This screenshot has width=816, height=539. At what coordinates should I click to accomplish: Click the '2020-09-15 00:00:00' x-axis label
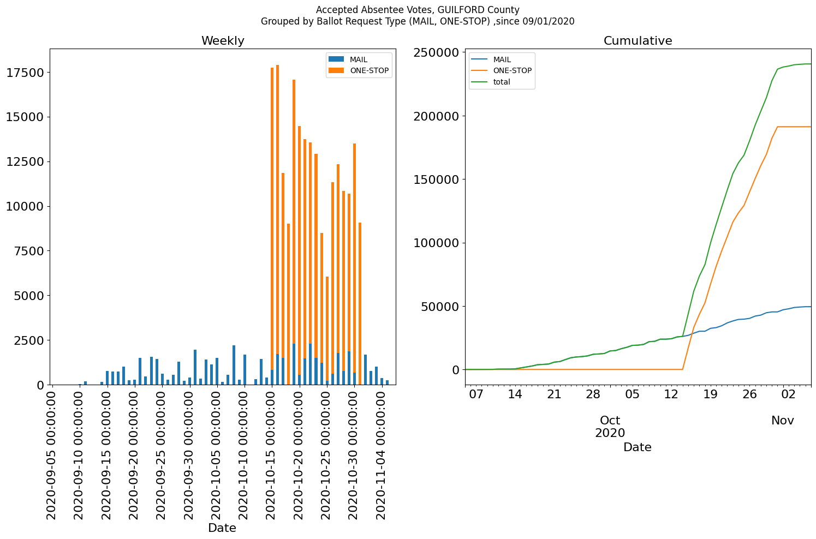tap(107, 454)
